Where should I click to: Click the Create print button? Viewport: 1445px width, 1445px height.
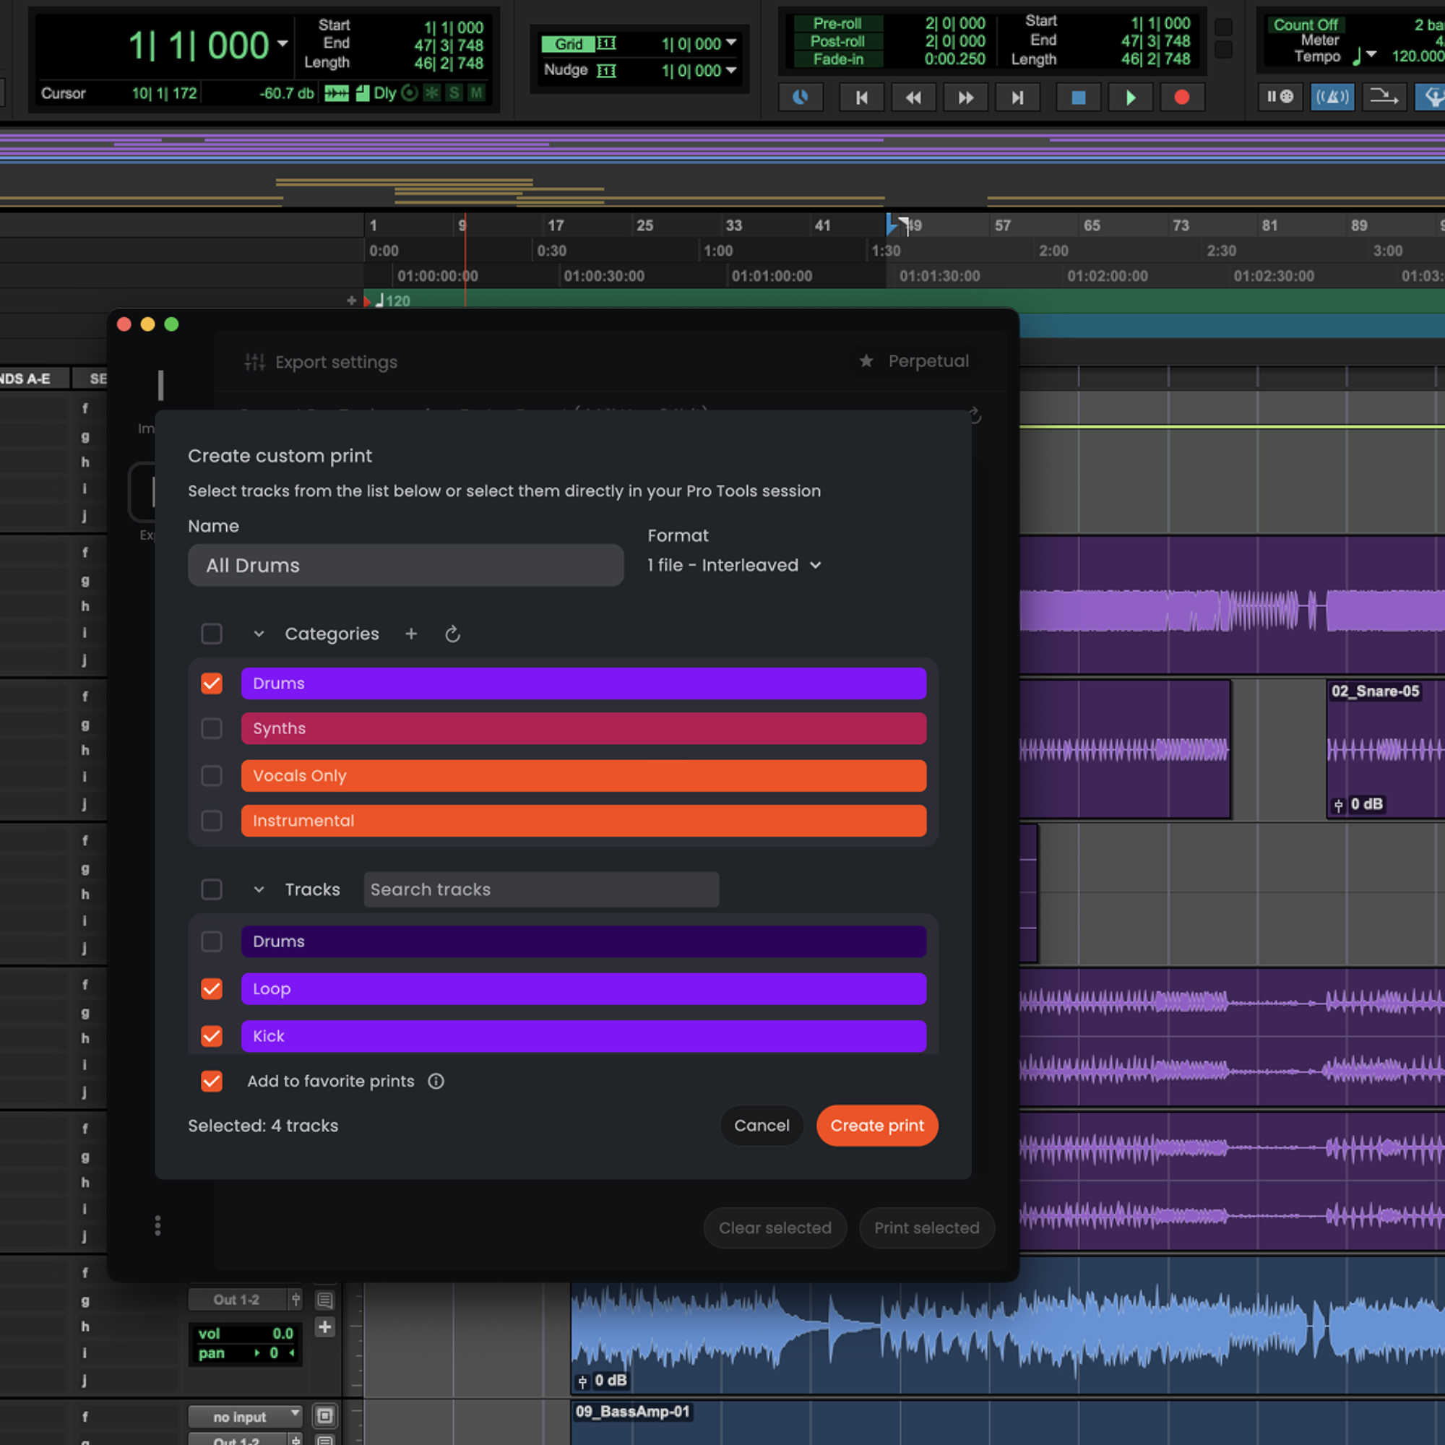[x=876, y=1126]
